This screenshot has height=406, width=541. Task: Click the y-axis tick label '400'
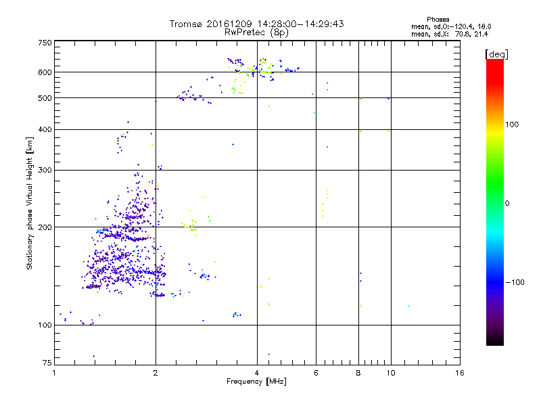coord(45,129)
